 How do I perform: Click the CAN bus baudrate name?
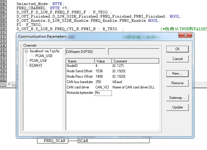80,82
